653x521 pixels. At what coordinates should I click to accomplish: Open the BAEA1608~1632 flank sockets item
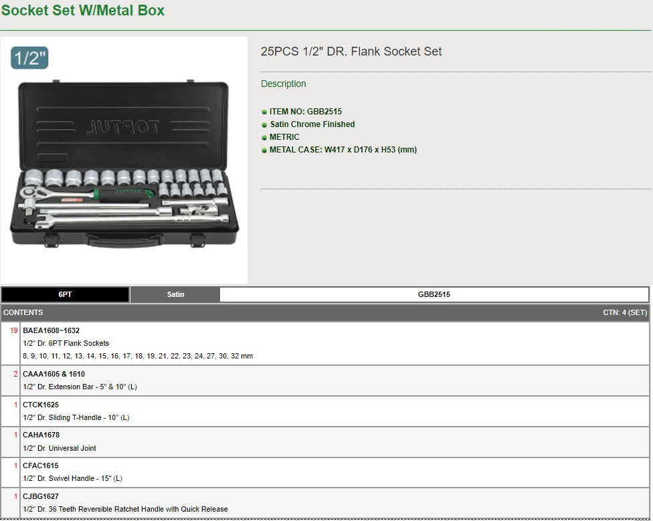point(52,330)
